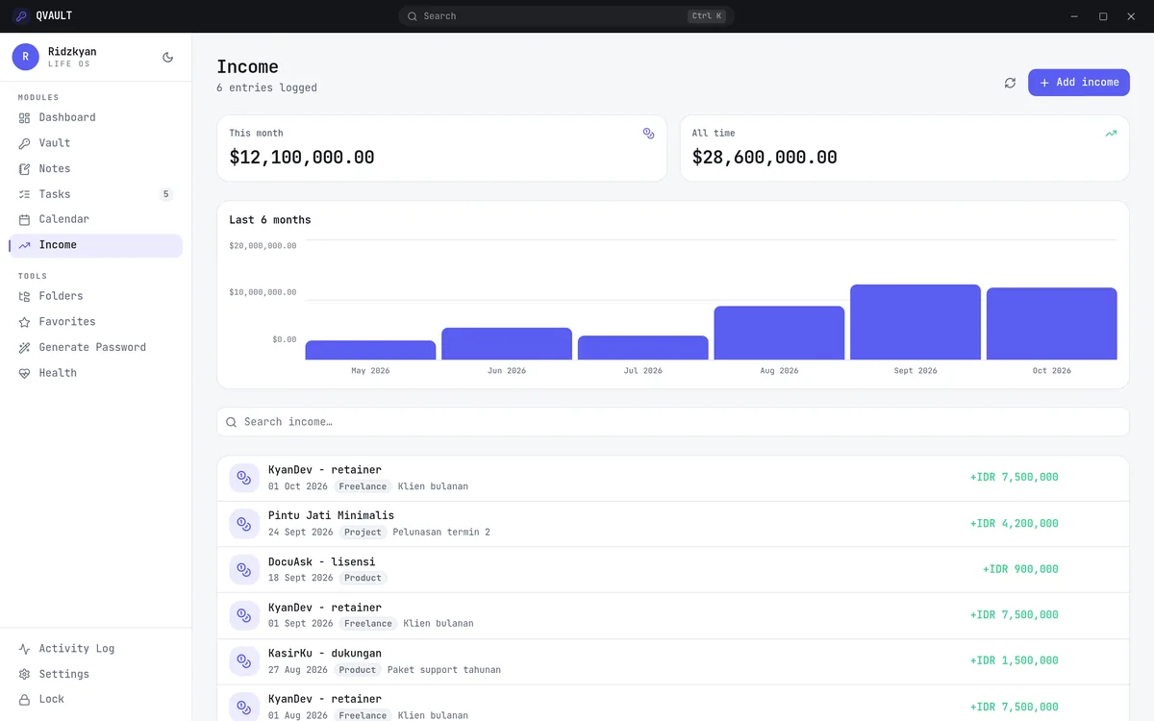Click the Tasks checklist icon
The width and height of the screenshot is (1154, 721).
25,194
